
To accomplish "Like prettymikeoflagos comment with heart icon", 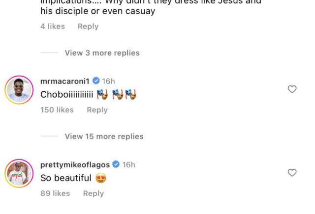I will click(292, 172).
